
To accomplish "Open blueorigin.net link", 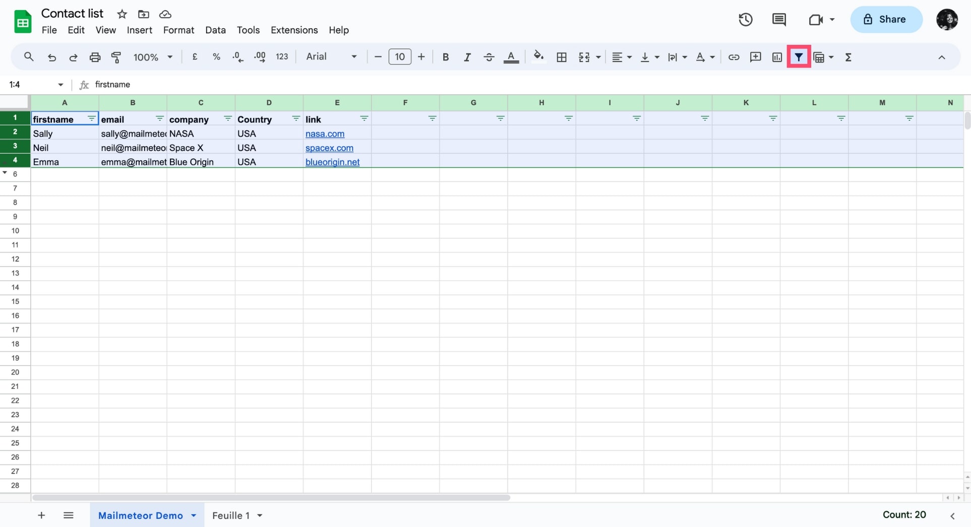I will (332, 162).
